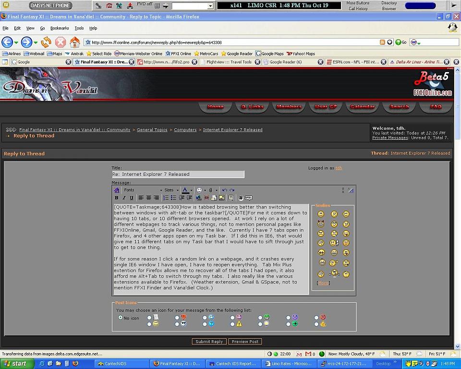Insert an ordered numbered list
The width and height of the screenshot is (461, 369).
pyautogui.click(x=166, y=198)
